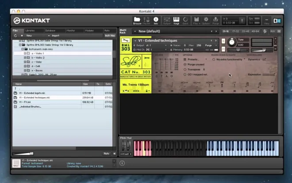Toggle the rack AUX button
This screenshot has width=292, height=183.
273,31
